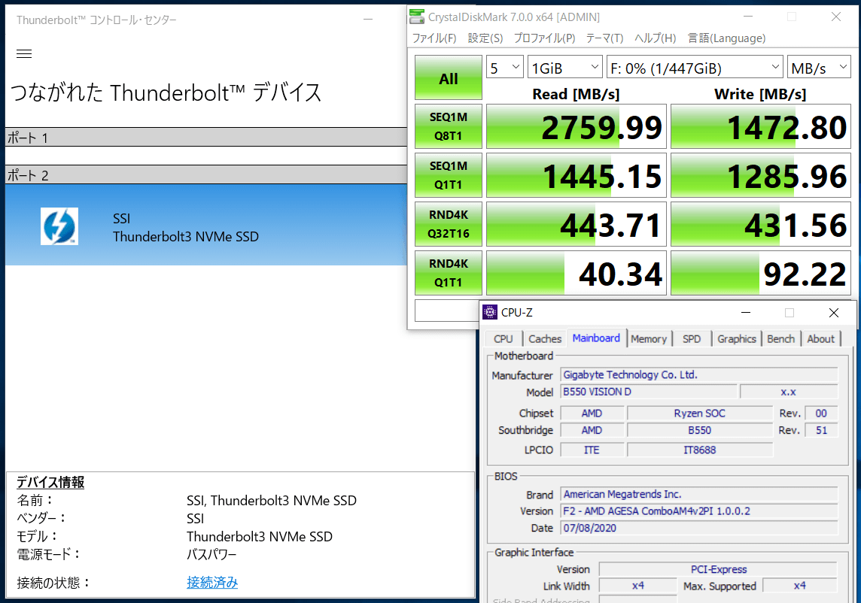Open the test count dropdown showing 5

coord(504,68)
